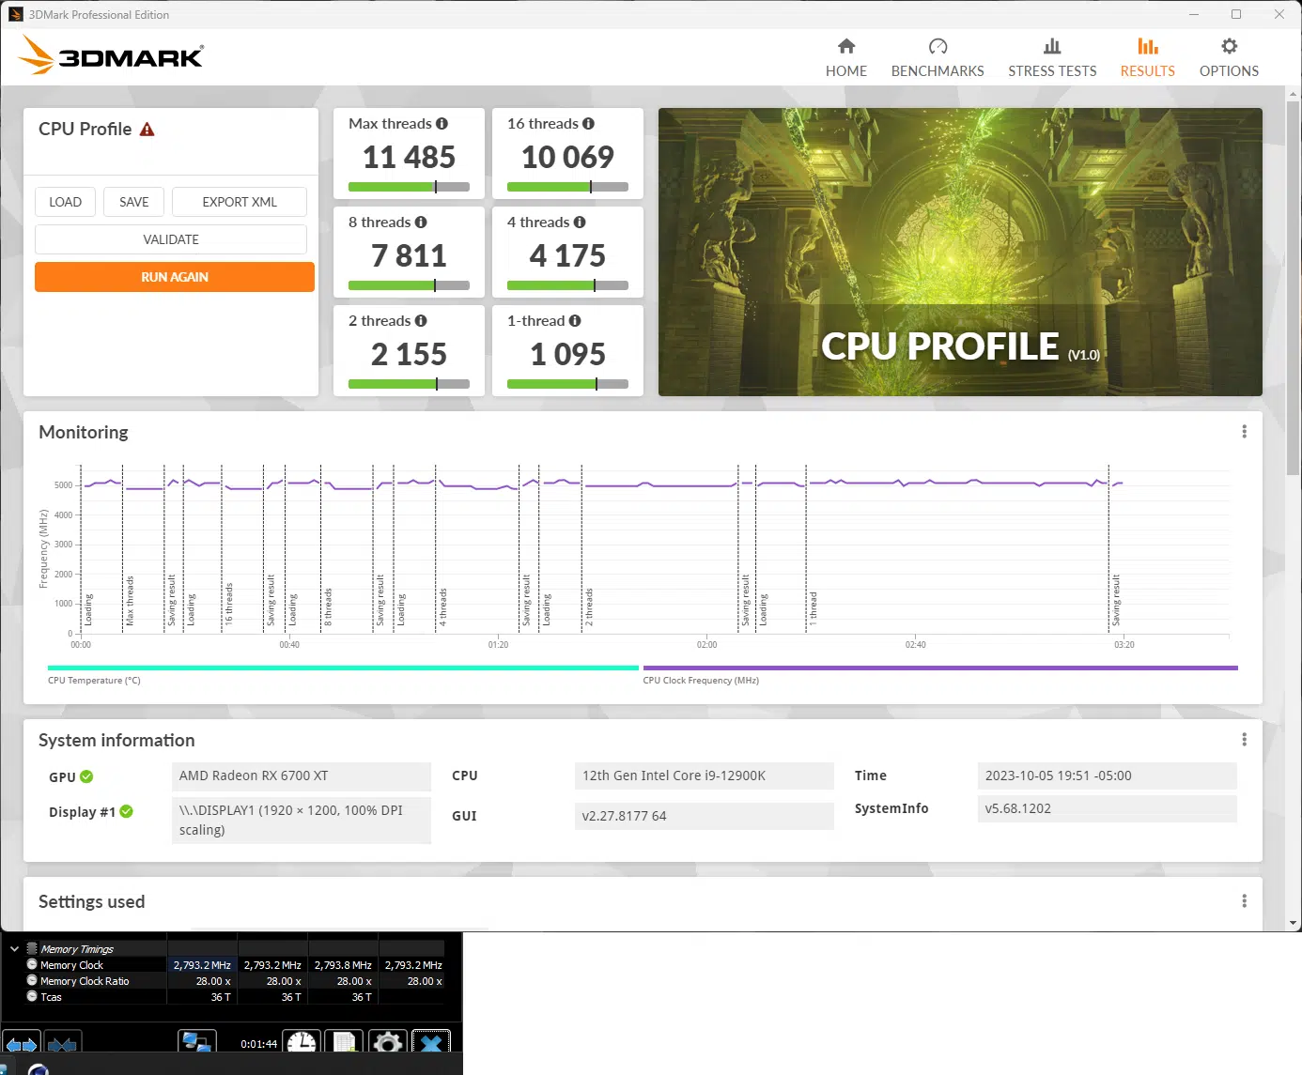The image size is (1302, 1075).
Task: Click the CPU PROFILE benchmark thumbnail image
Action: (960, 252)
